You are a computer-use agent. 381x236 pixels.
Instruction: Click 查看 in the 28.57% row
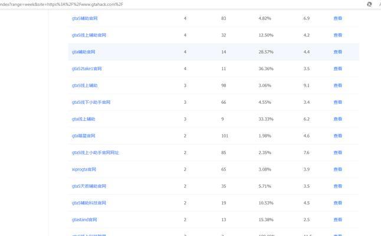(338, 52)
